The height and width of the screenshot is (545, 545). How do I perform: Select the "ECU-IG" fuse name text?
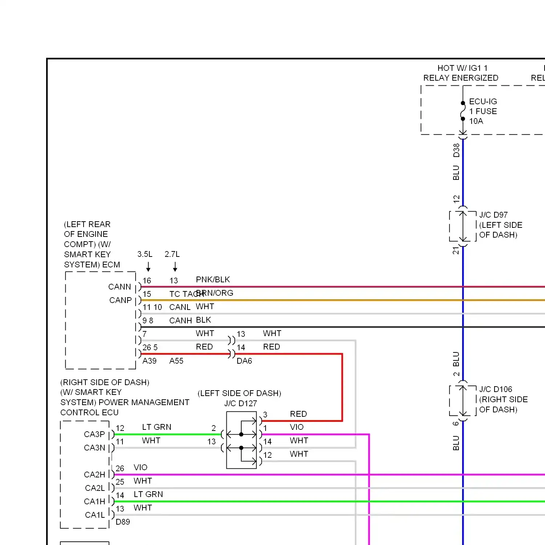pos(483,101)
